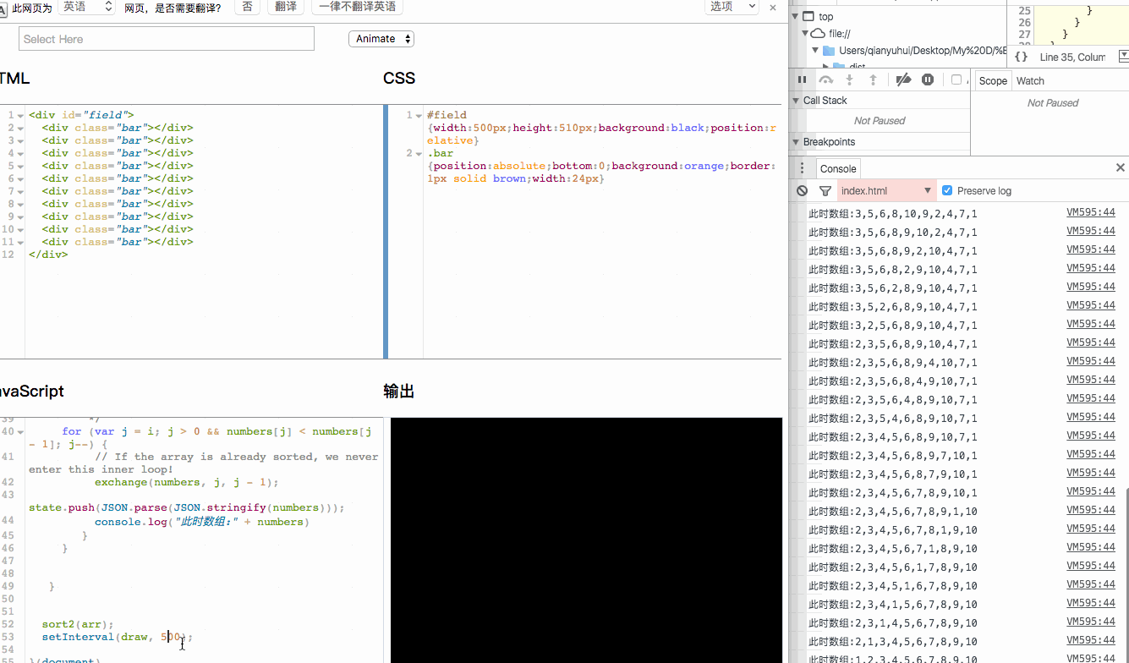Click the step into function icon
The image size is (1129, 663).
tap(850, 79)
